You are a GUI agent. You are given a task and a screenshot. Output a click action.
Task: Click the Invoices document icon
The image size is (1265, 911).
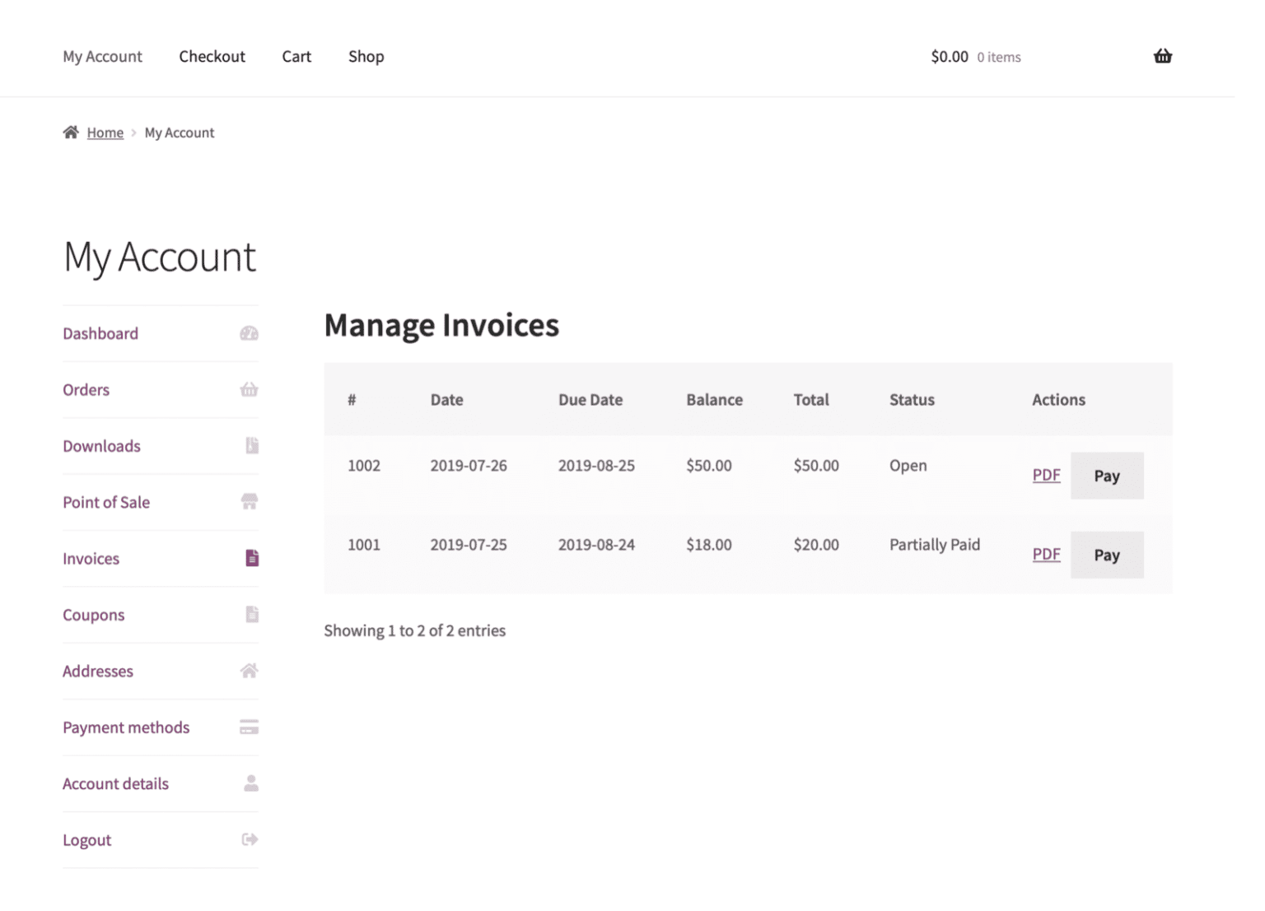click(252, 558)
